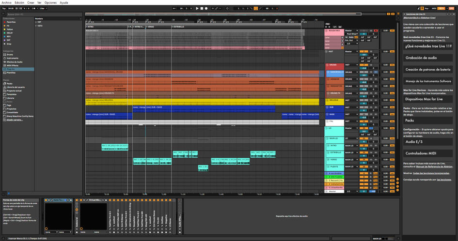Image resolution: width=458 pixels, height=241 pixels.
Task: Enable Draw Mode pencil icon
Action: click(x=419, y=8)
